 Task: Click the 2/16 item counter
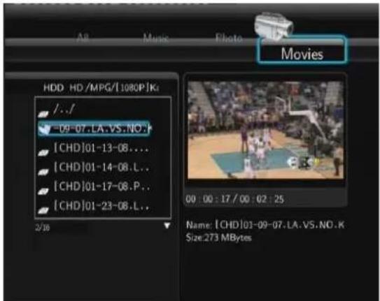(x=43, y=227)
